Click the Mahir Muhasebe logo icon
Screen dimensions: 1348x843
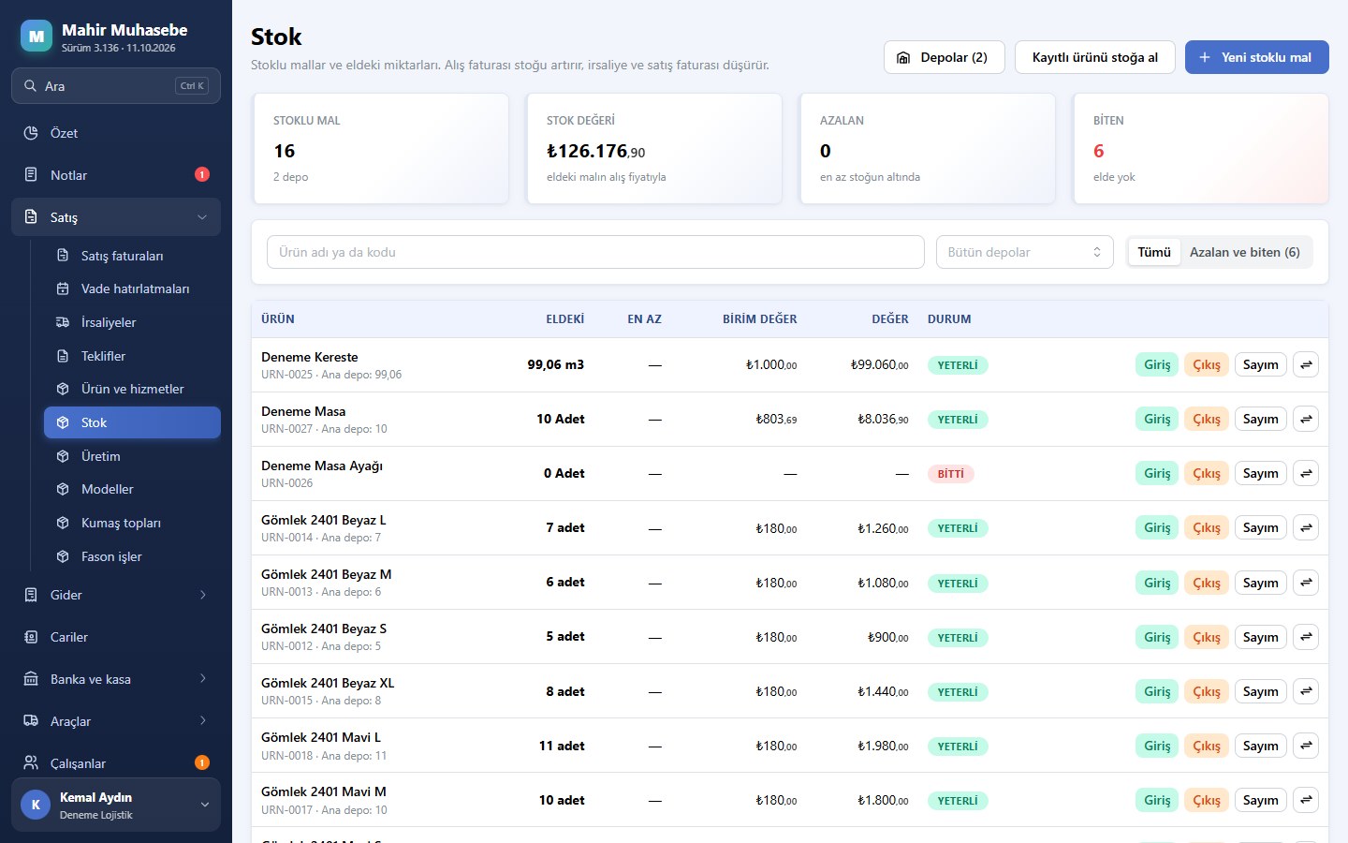(37, 37)
